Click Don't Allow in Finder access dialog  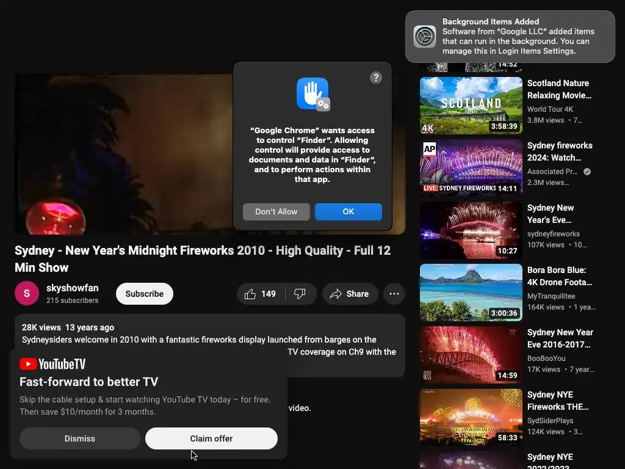pos(276,212)
